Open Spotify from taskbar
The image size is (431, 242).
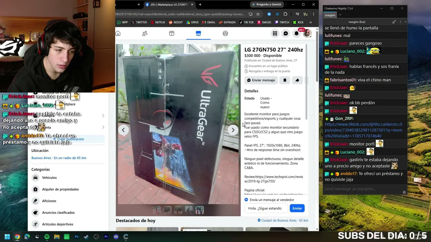point(47,237)
